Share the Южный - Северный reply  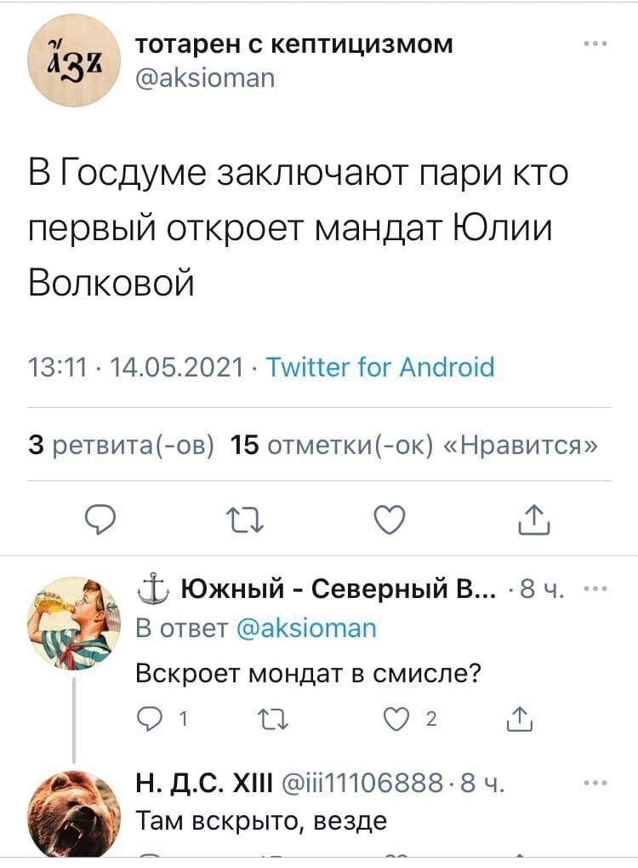click(520, 719)
